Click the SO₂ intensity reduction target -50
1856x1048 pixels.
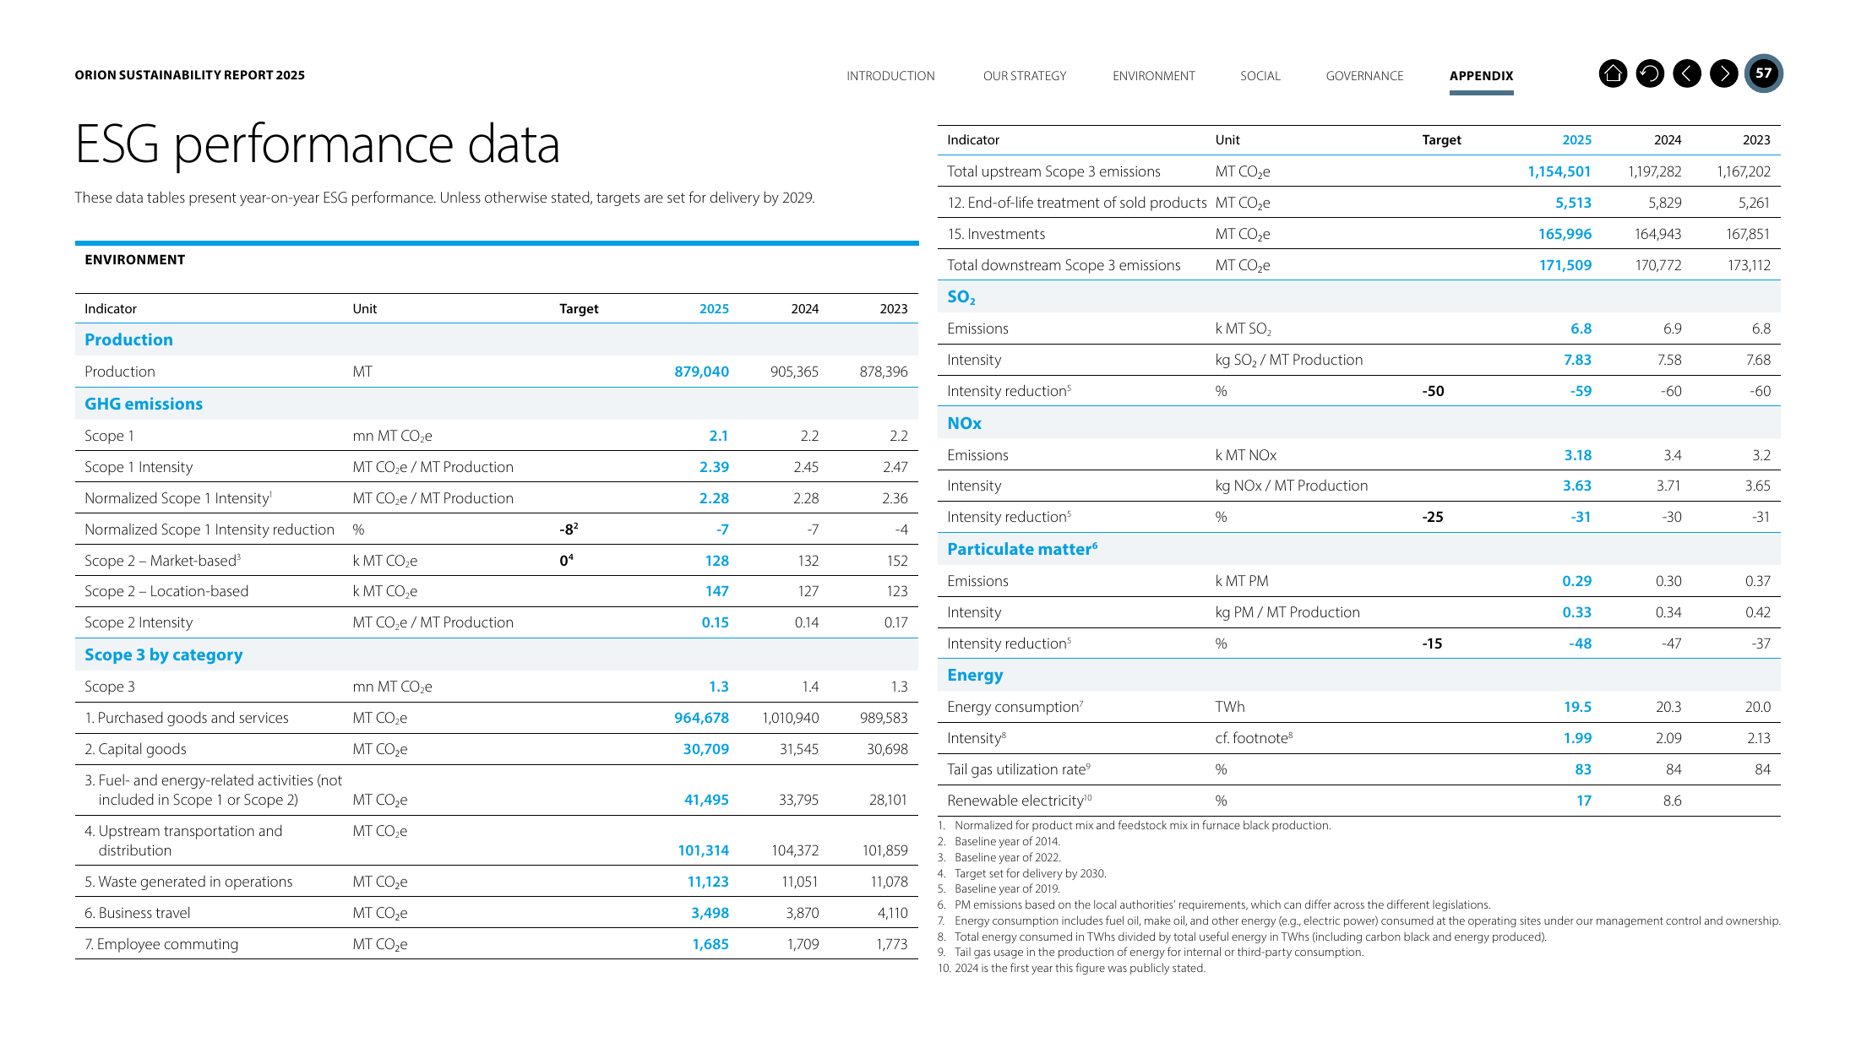1433,391
